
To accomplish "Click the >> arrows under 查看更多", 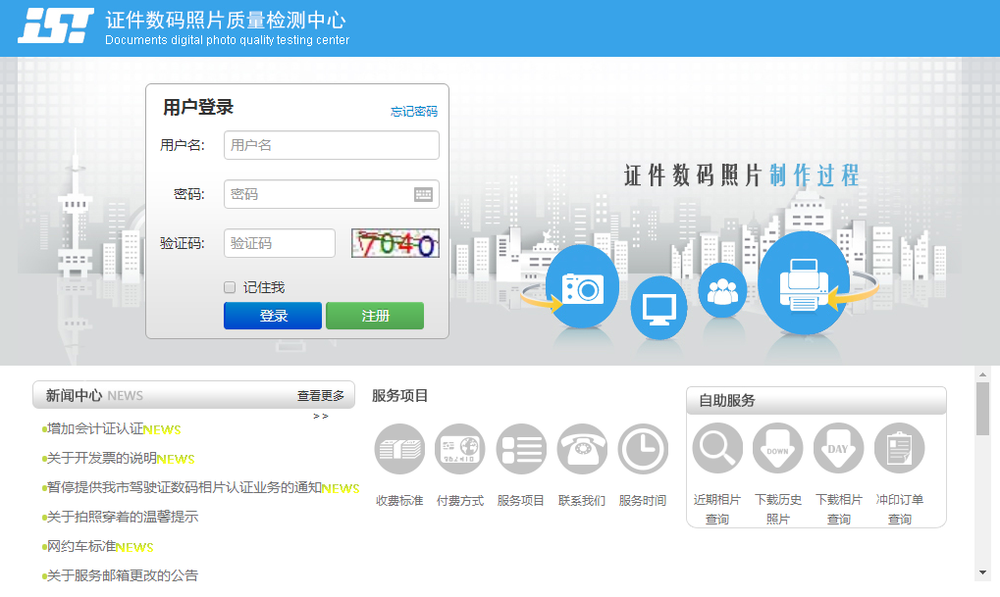I will (321, 416).
